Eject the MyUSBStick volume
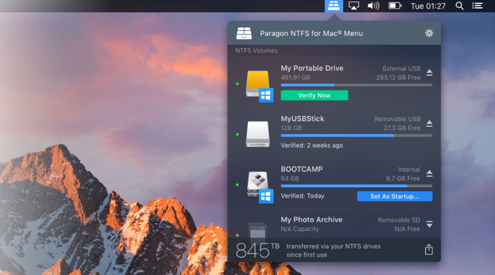Viewport: 495px width, 275px height. point(429,123)
